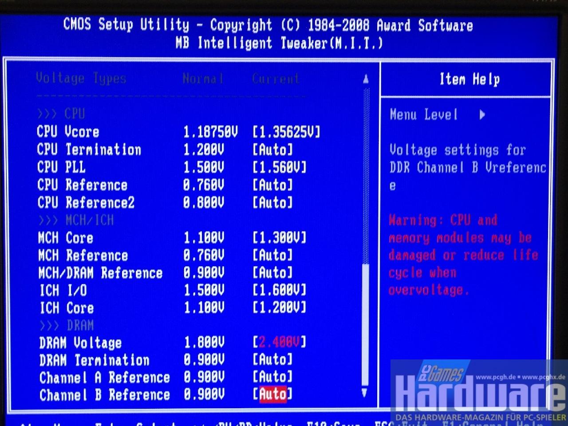Screen dimensions: 568x426
Task: Change MCH Core value [1.300V]
Action: click(x=279, y=237)
